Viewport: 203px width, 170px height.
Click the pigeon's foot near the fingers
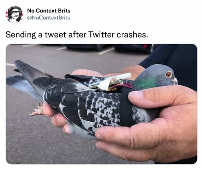[37, 110]
